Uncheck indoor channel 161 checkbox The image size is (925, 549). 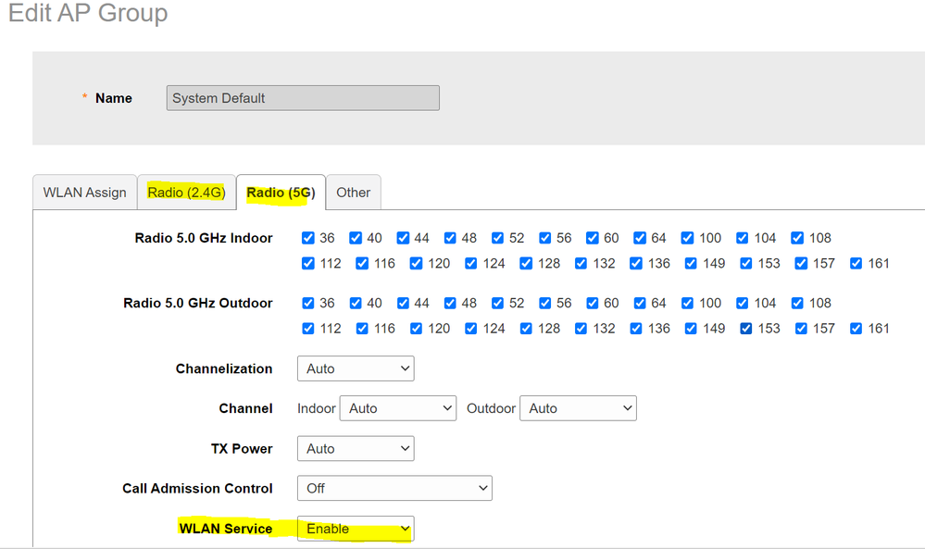click(856, 264)
